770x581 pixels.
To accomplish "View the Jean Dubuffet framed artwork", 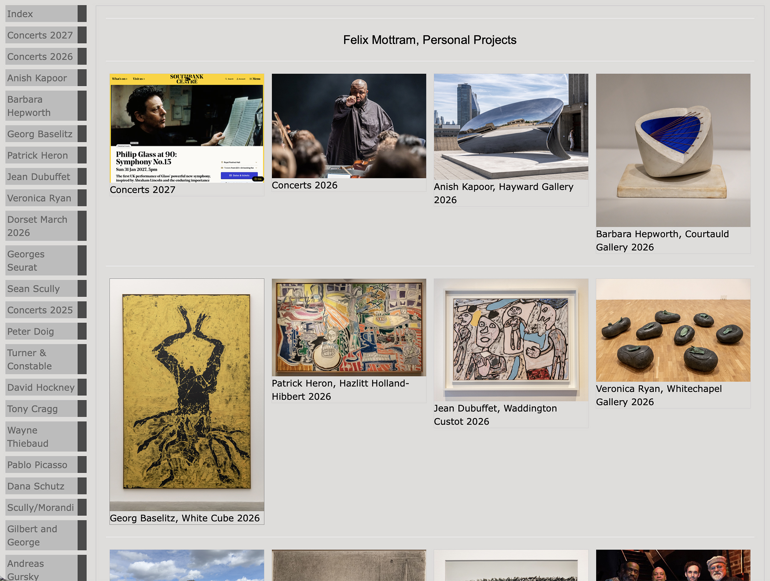I will coord(511,340).
